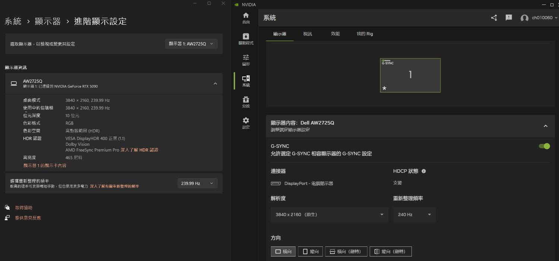Go back to 系統 in Settings breadcrumb
The width and height of the screenshot is (559, 261).
[x=13, y=21]
